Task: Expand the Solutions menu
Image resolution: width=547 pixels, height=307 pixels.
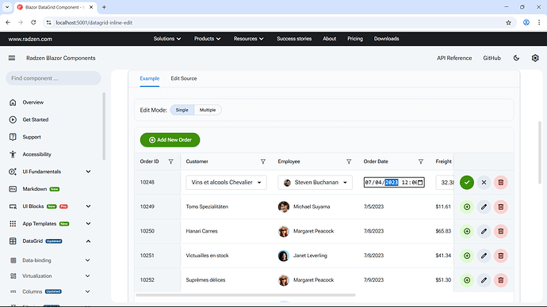Action: click(167, 39)
